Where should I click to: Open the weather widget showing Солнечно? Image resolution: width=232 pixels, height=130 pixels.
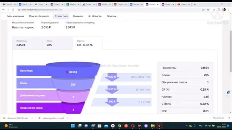[11, 126]
